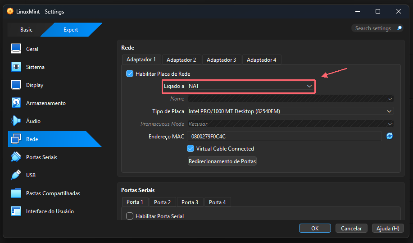The height and width of the screenshot is (243, 413).
Task: Click the Interface do Usuário icon
Action: click(16, 211)
